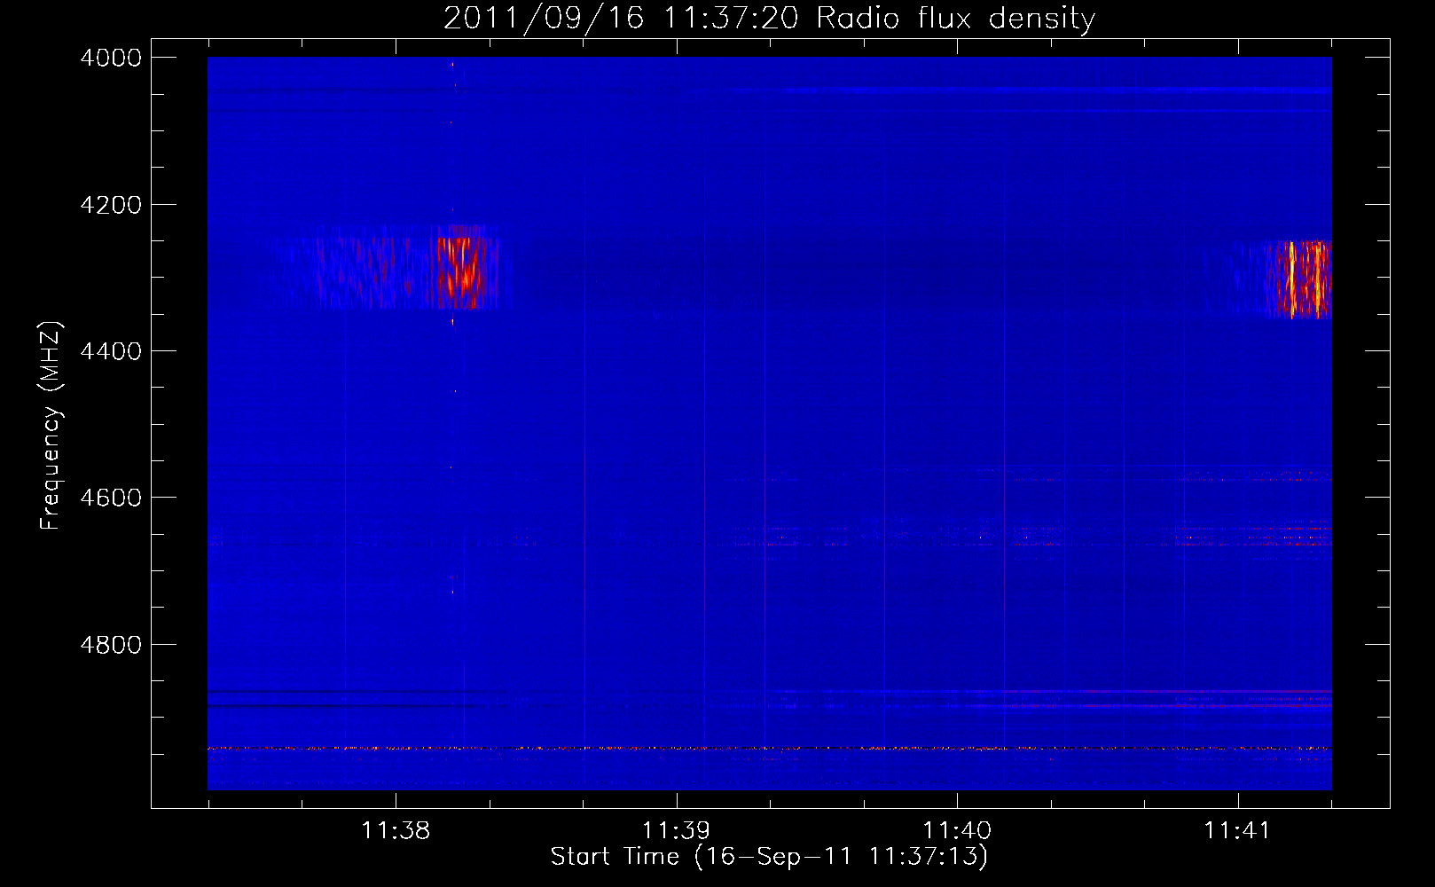Viewport: 1435px width, 887px height.
Task: Click the 11:39 time tick label
Action: point(677,831)
